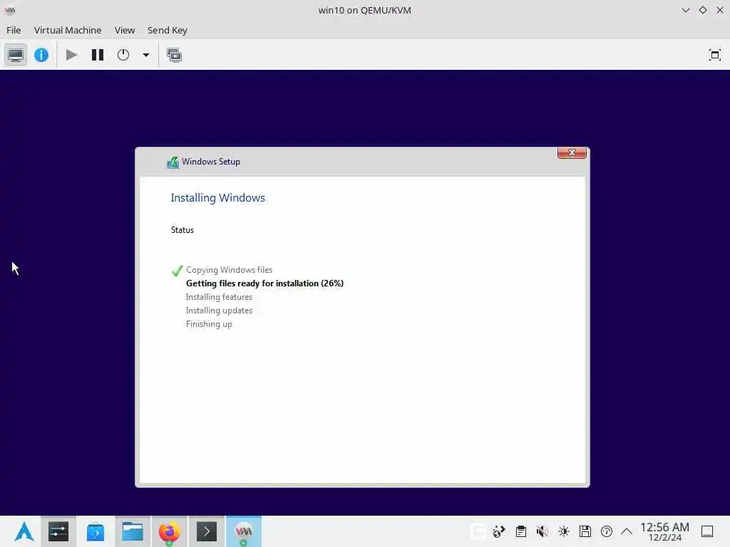Click the Copying Windows files step
This screenshot has width=730, height=547.
point(229,270)
